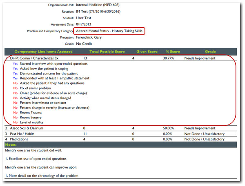This screenshot has width=245, height=186.
Task: Click the 'Recent Surgery' line item
Action: click(x=31, y=118)
